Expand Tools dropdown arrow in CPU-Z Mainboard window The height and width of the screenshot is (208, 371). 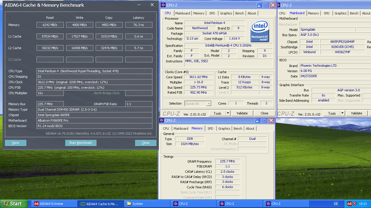coord(342,113)
